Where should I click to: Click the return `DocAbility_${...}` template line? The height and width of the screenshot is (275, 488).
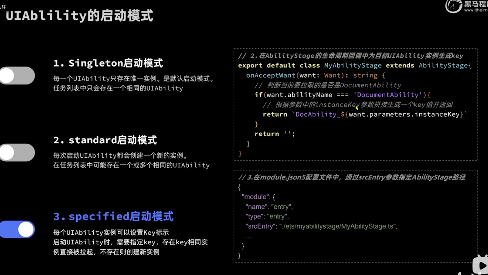pos(365,114)
